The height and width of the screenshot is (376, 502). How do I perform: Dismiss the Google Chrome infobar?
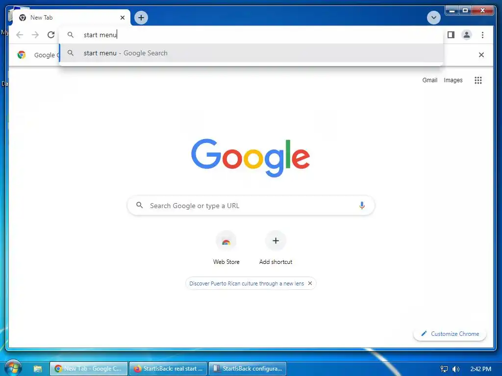pos(481,55)
